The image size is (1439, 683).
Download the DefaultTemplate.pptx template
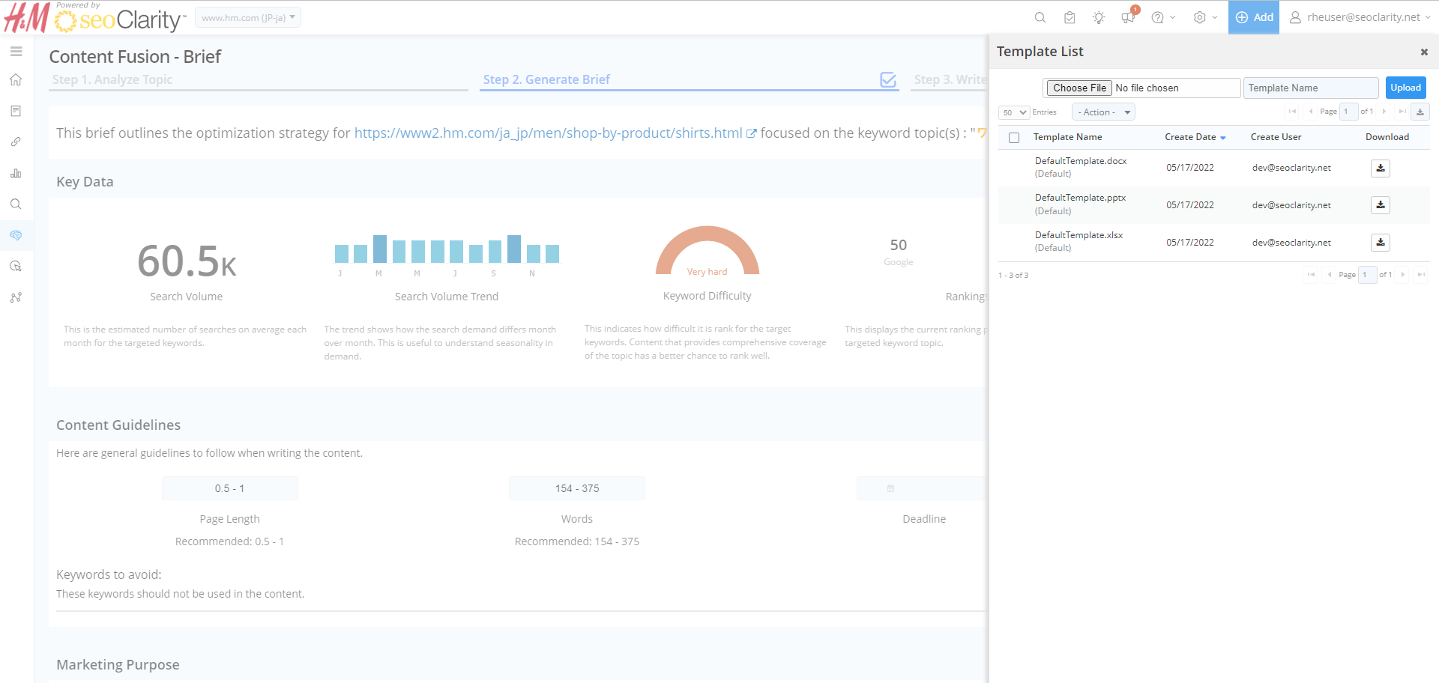(1380, 205)
